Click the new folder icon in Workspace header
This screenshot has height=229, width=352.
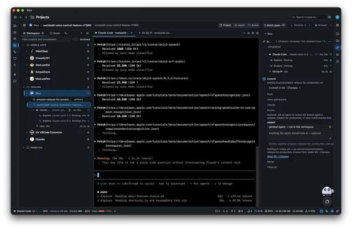coord(88,33)
